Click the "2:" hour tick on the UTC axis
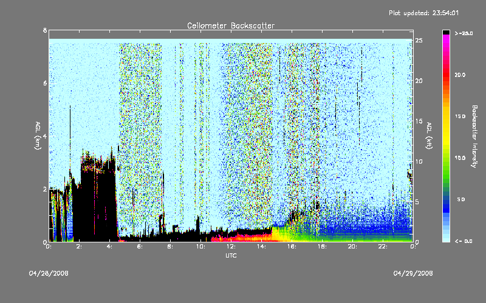This screenshot has width=486, height=303. pos(79,247)
